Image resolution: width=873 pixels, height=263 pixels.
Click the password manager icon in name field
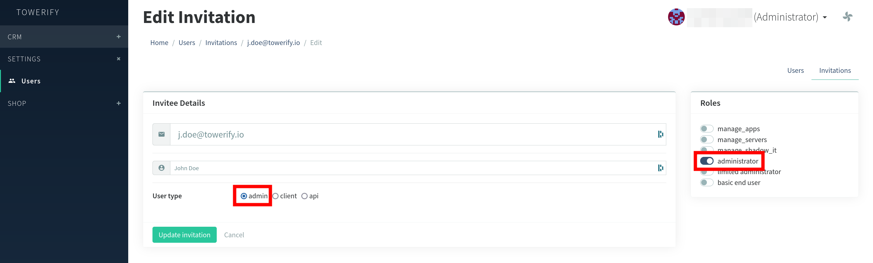tap(660, 168)
